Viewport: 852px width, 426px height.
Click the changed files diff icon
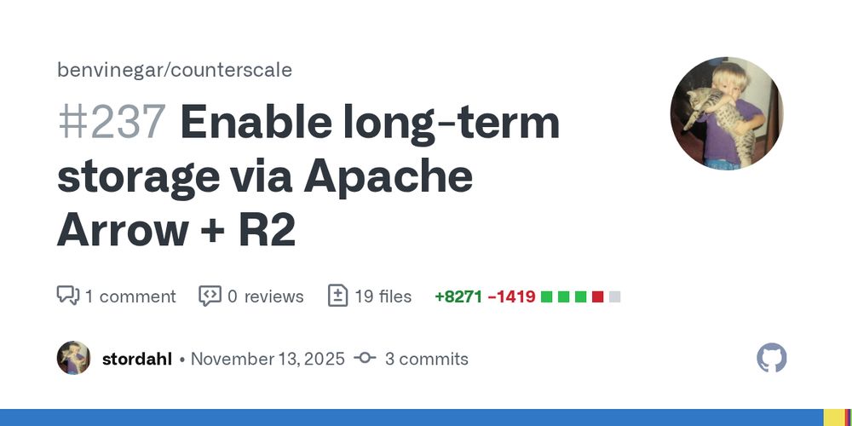(338, 296)
